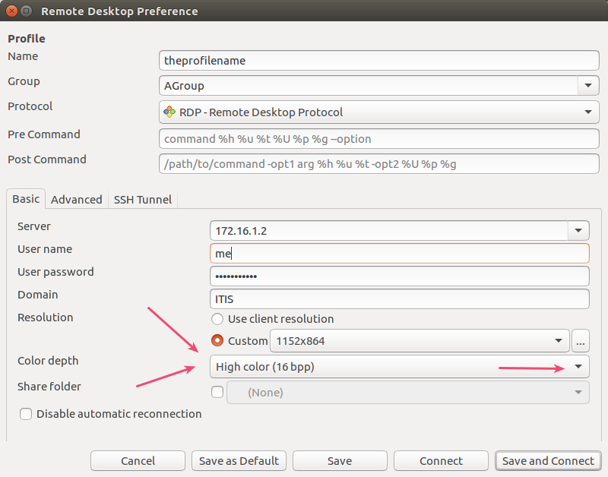
Task: Open the Color depth dropdown
Action: click(x=400, y=367)
